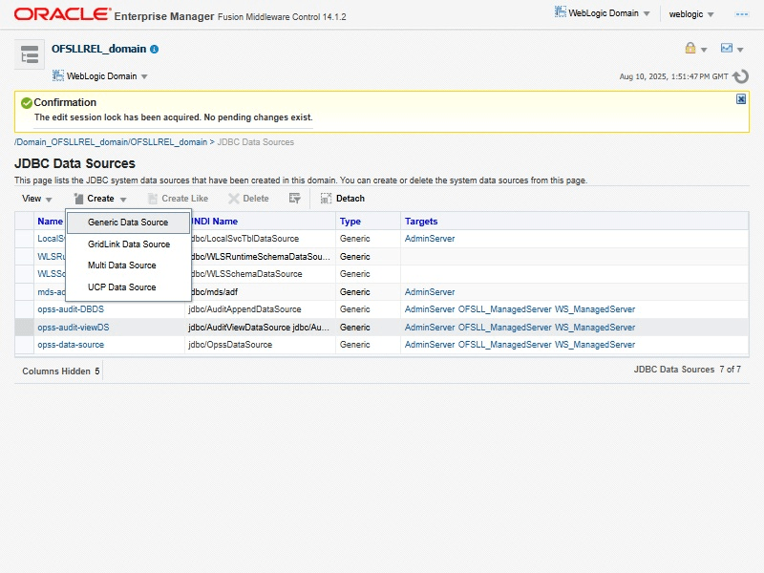Click the Detach table icon
This screenshot has width=764, height=573.
[342, 199]
